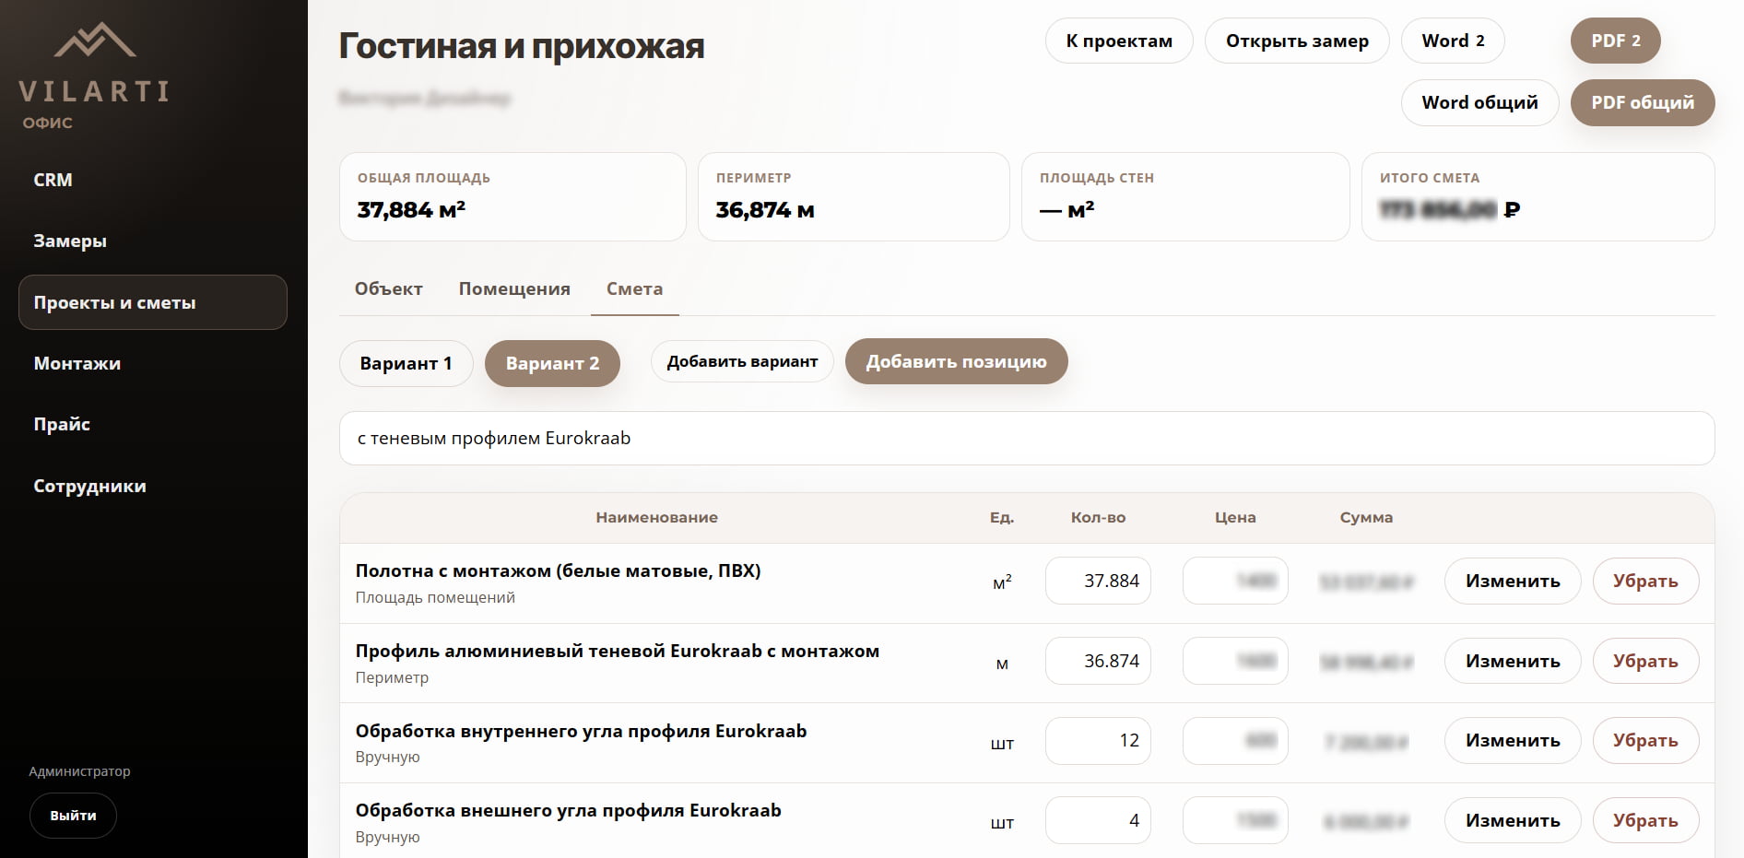Export PDF 2 document
1744x858 pixels.
click(x=1616, y=41)
